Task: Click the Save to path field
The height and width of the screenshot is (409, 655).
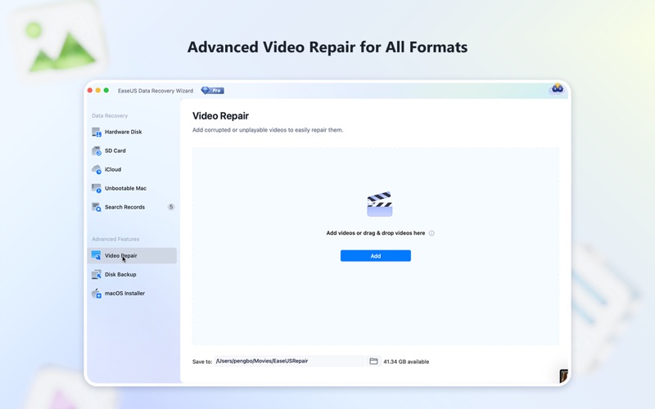Action: (289, 361)
